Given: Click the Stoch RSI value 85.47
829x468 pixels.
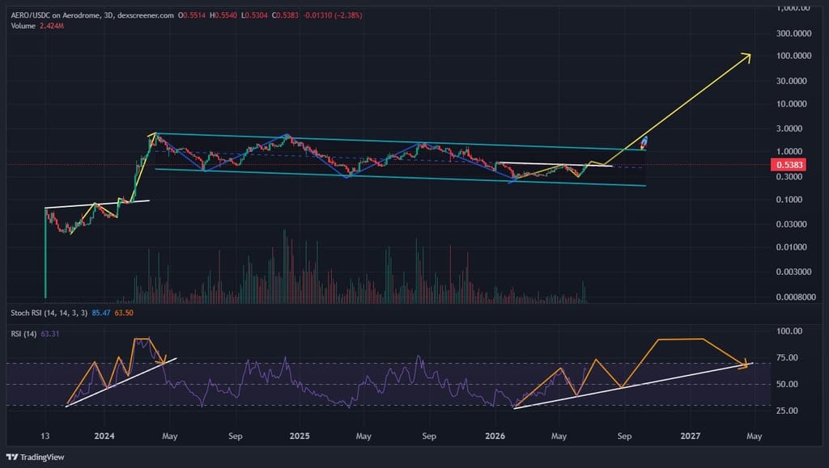Looking at the screenshot, I should 101,313.
